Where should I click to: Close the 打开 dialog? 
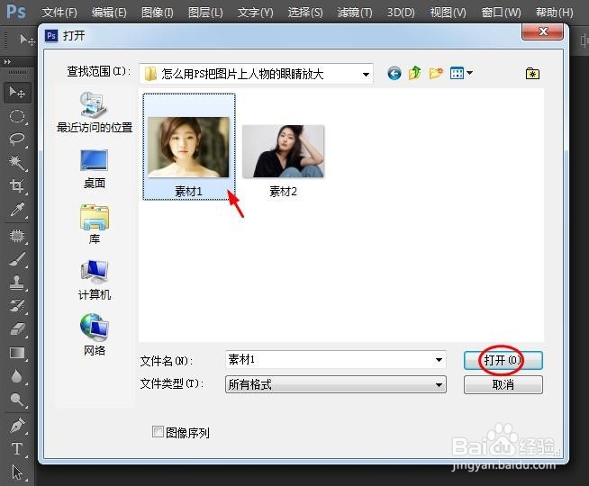tap(542, 31)
